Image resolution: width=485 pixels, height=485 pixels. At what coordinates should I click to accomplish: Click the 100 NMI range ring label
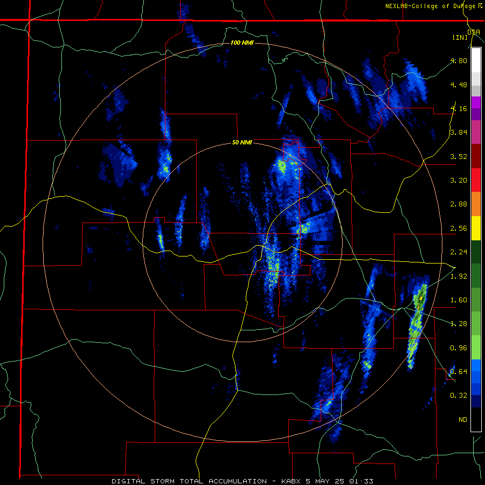coord(242,43)
